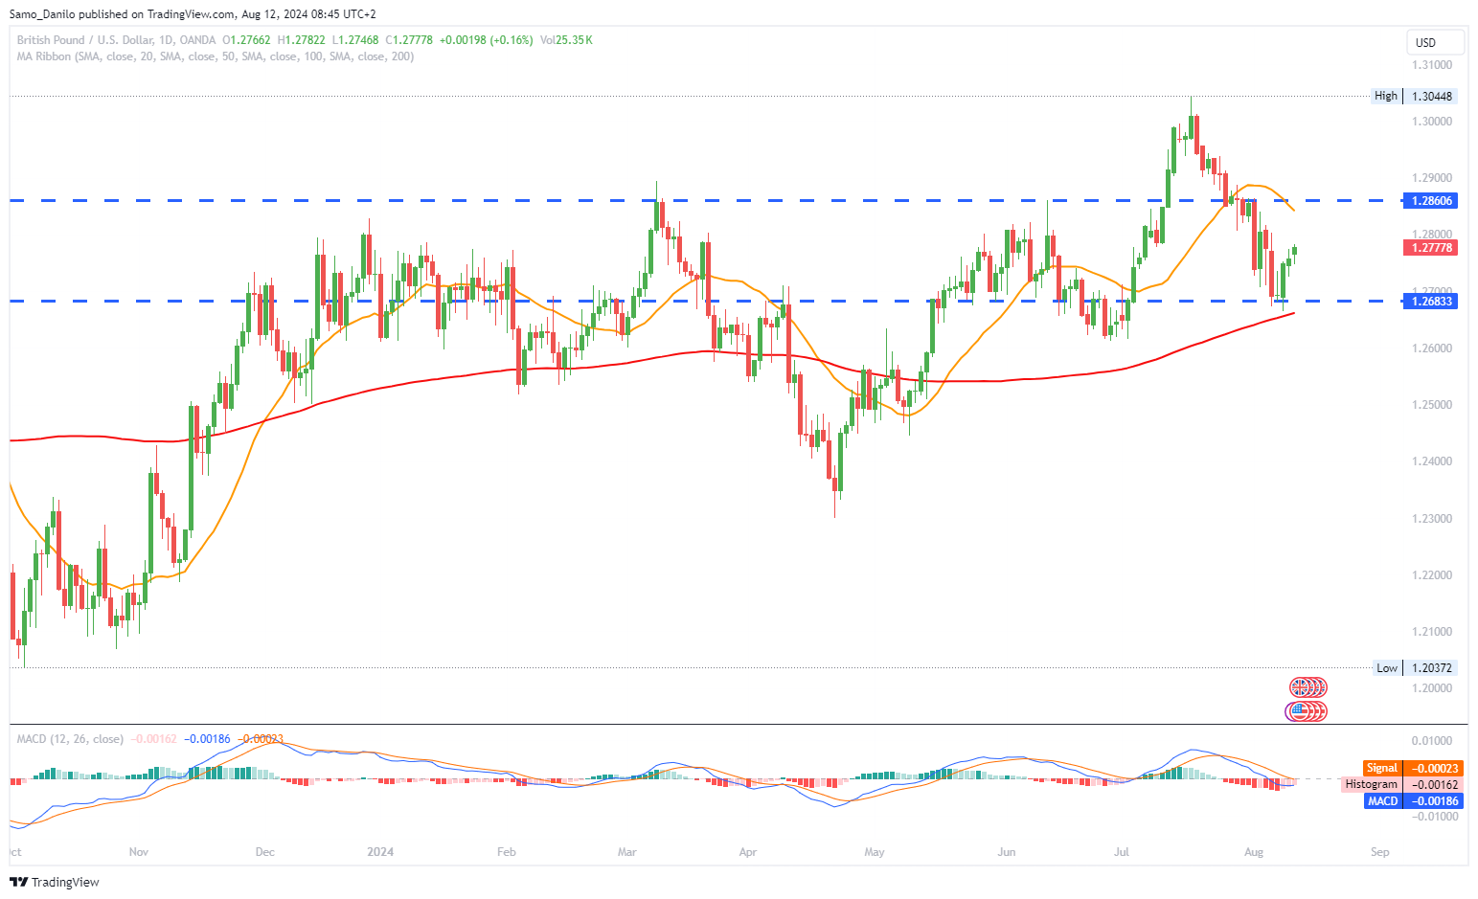Click Aug on the time axis

(1253, 852)
